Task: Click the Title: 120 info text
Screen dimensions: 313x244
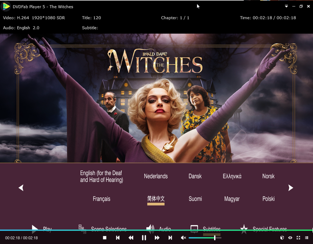Action: click(91, 18)
